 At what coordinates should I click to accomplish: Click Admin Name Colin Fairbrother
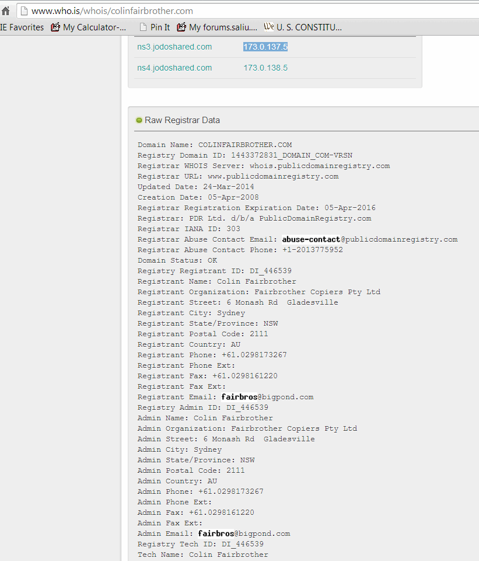(x=205, y=418)
